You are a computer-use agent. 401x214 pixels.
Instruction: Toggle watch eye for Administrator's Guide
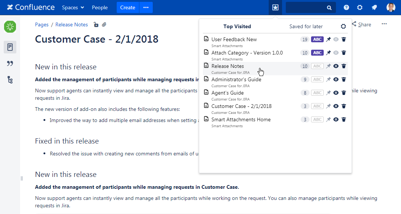[336, 80]
